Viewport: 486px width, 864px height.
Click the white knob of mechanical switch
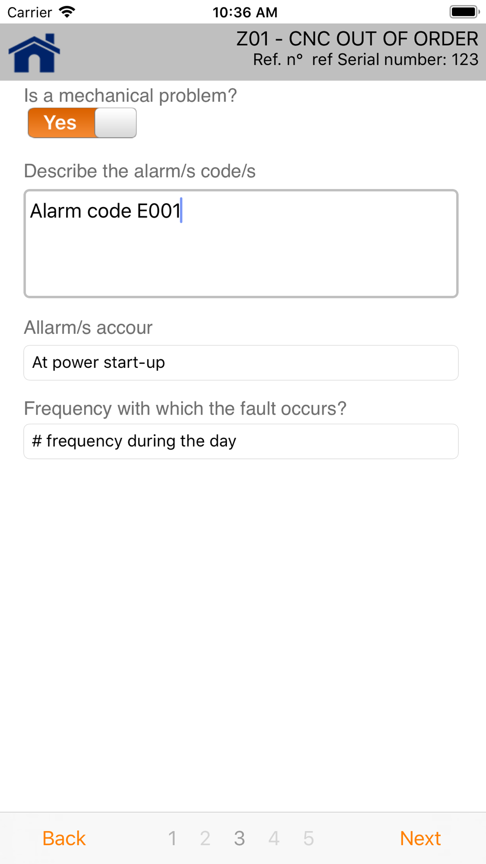[116, 123]
